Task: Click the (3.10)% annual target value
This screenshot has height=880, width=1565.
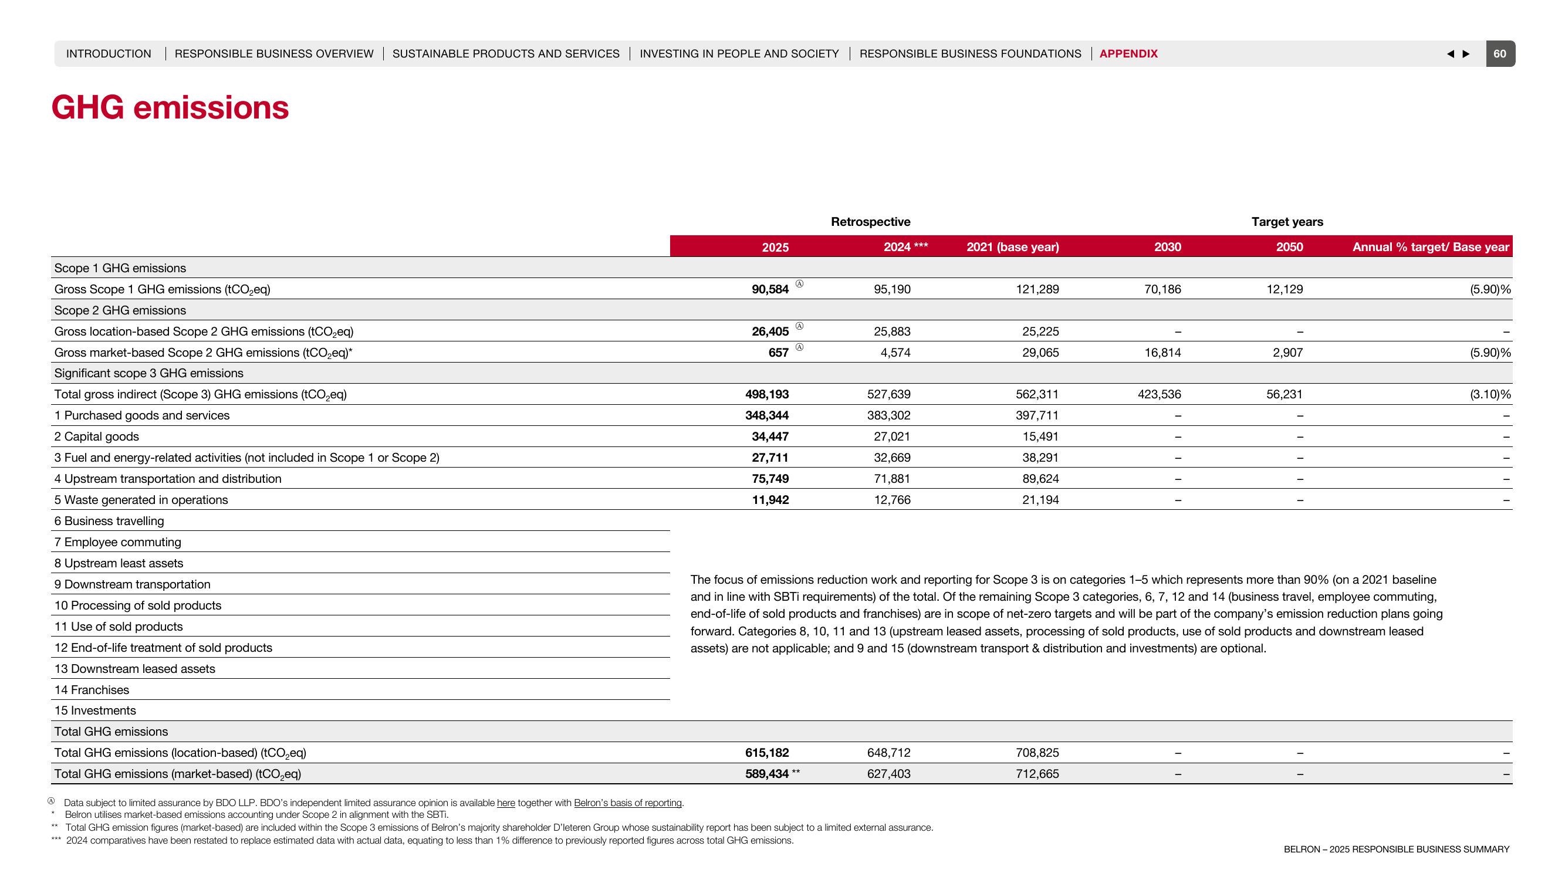Action: pos(1490,394)
